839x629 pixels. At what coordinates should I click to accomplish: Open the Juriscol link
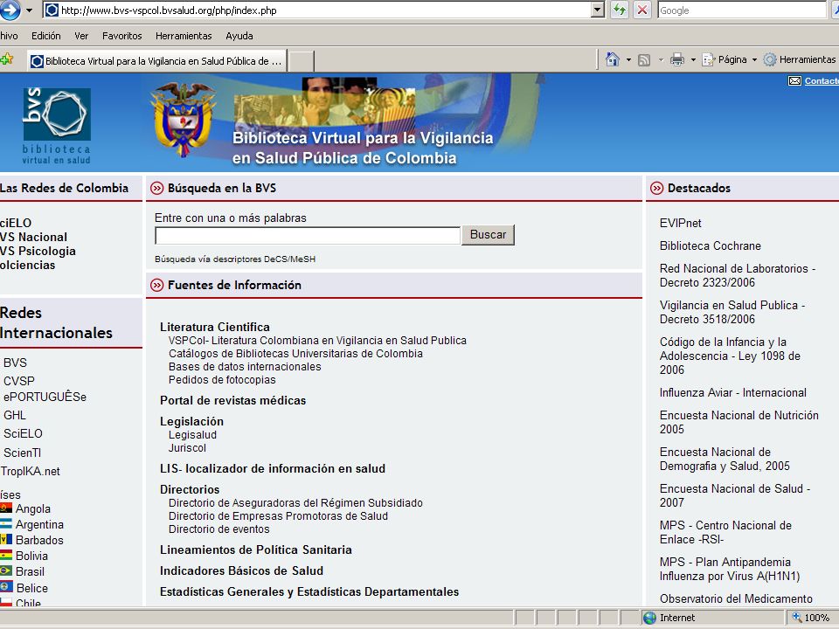click(x=187, y=448)
